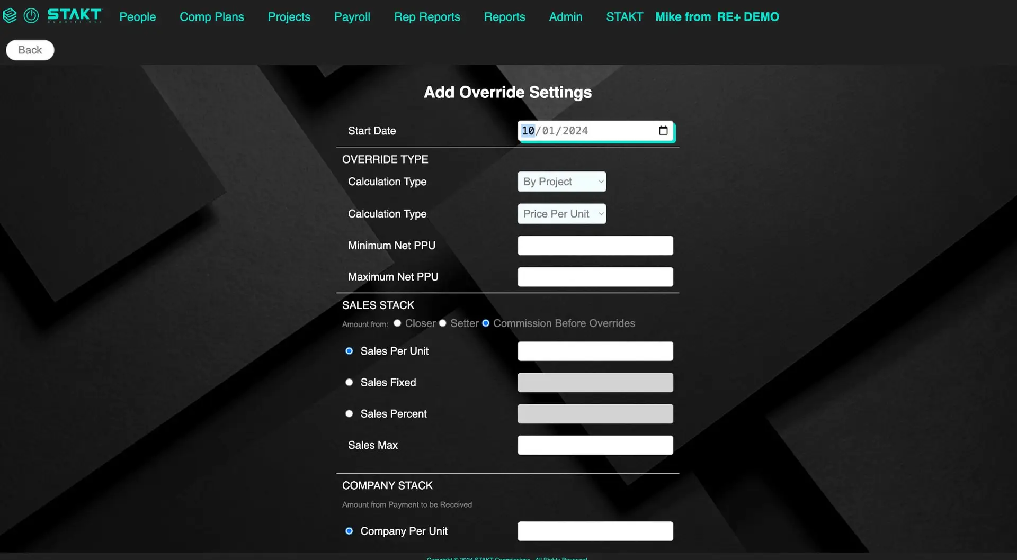Go back with the Back button
Image resolution: width=1017 pixels, height=560 pixels.
30,50
